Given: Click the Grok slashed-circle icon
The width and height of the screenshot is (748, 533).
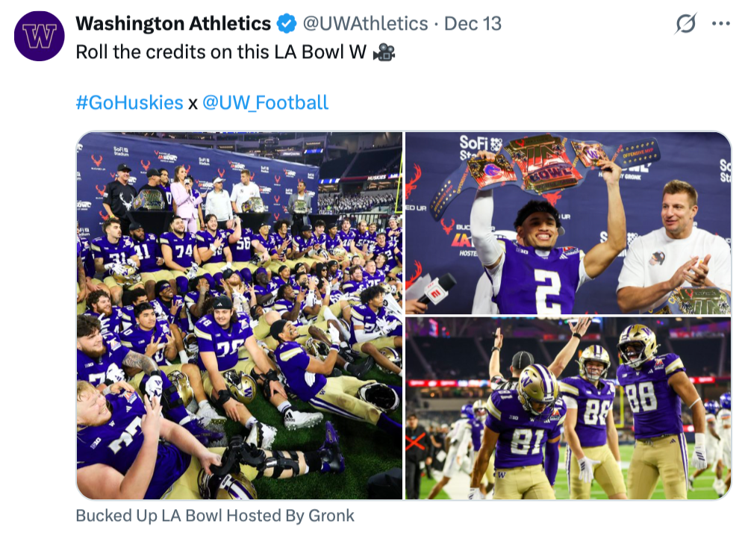Looking at the screenshot, I should pos(685,25).
